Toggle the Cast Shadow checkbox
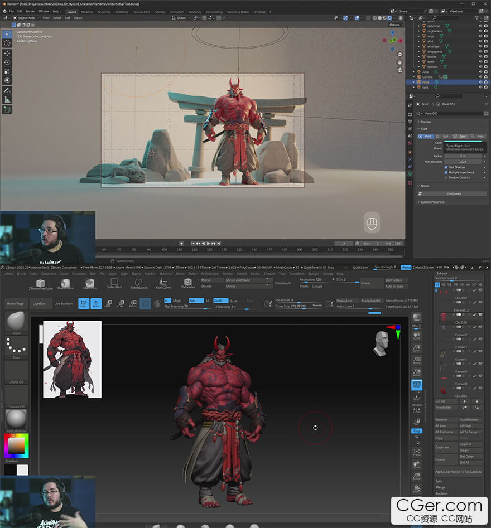Image resolution: width=491 pixels, height=528 pixels. (446, 167)
